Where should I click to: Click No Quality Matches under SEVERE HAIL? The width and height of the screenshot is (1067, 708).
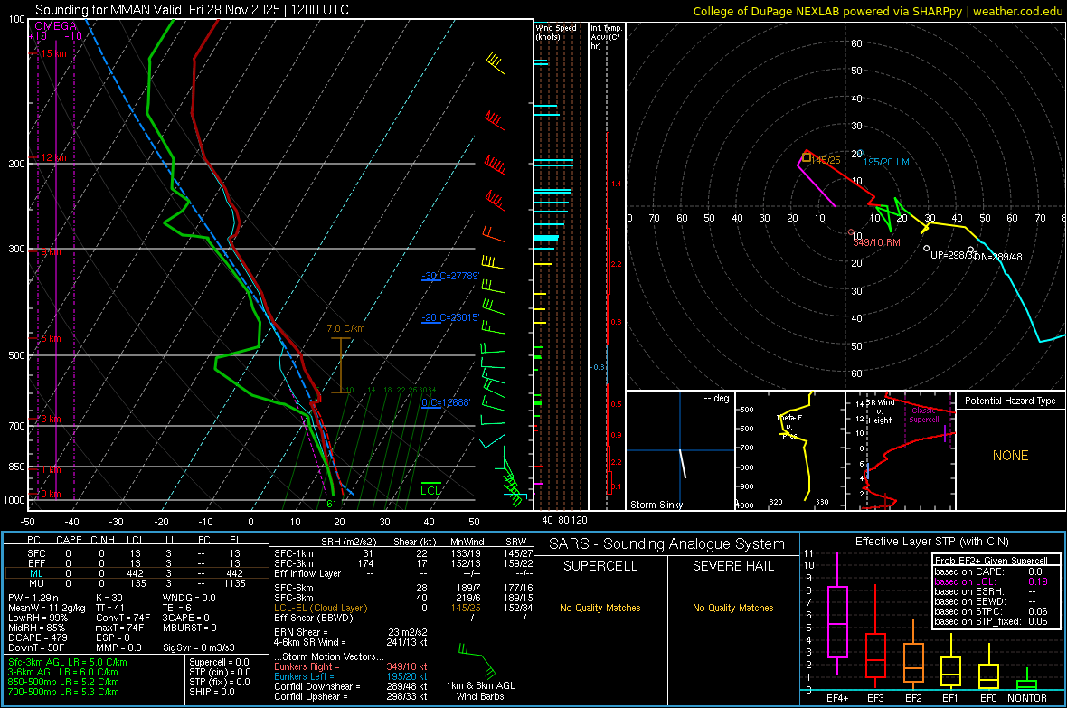click(732, 608)
